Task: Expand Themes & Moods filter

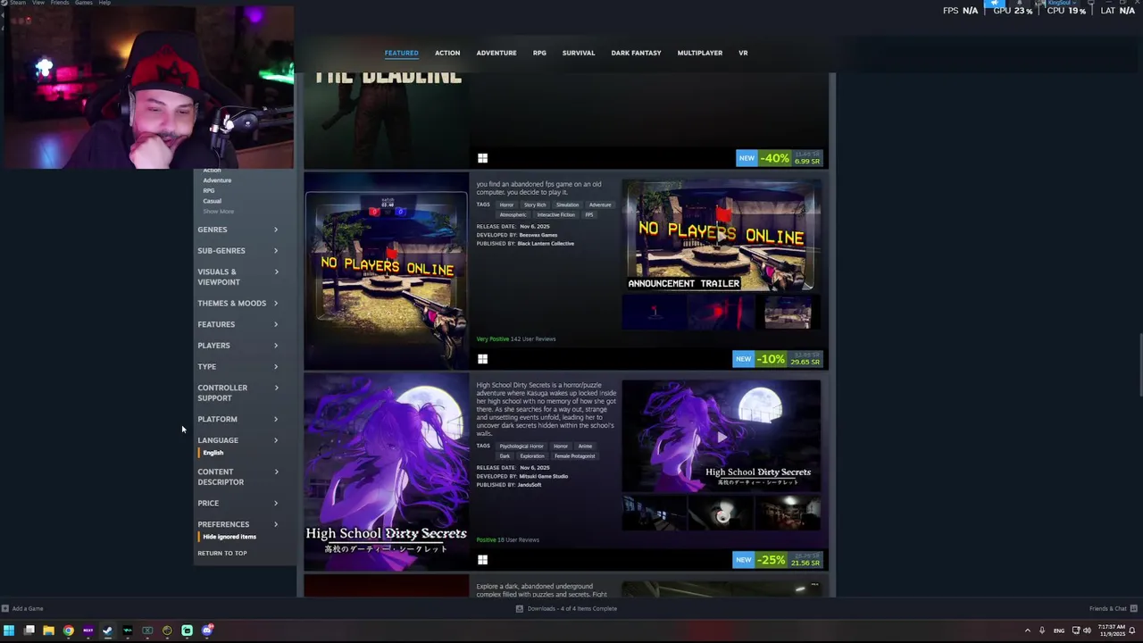Action: (x=238, y=304)
